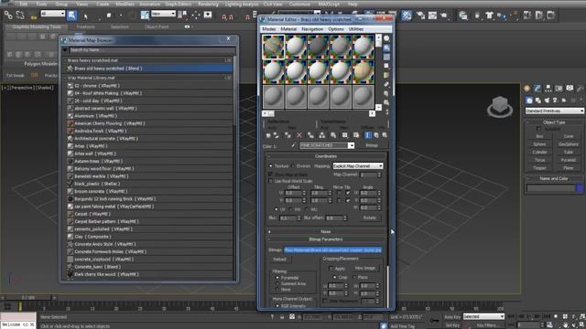Open the Modes menu in Material Editor
The height and width of the screenshot is (329, 586).
[x=268, y=28]
